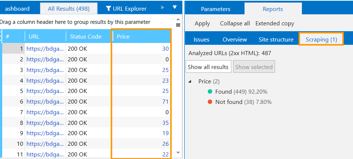This screenshot has height=159, width=353.
Task: Click price value 30 in row 1
Action: click(165, 49)
